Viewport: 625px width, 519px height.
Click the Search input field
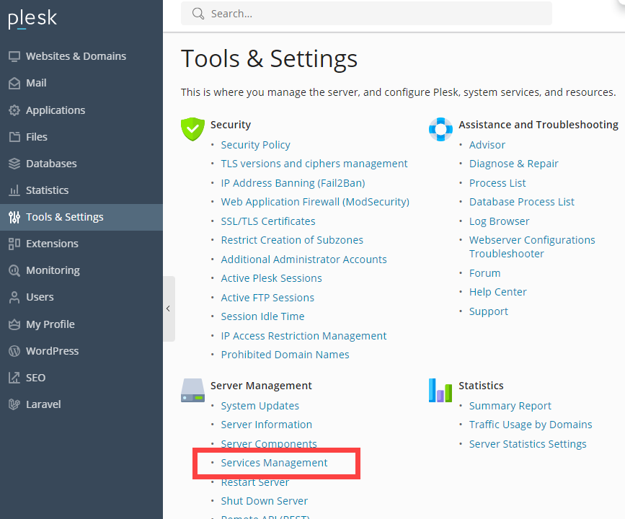click(x=366, y=14)
